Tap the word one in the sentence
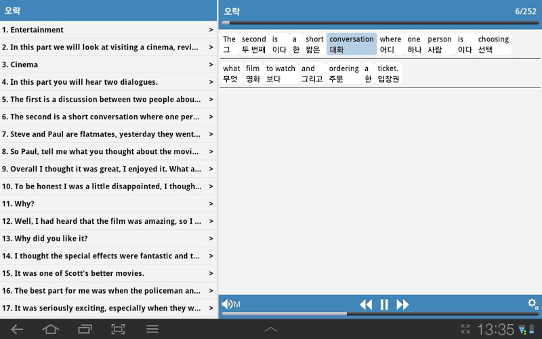 point(414,44)
